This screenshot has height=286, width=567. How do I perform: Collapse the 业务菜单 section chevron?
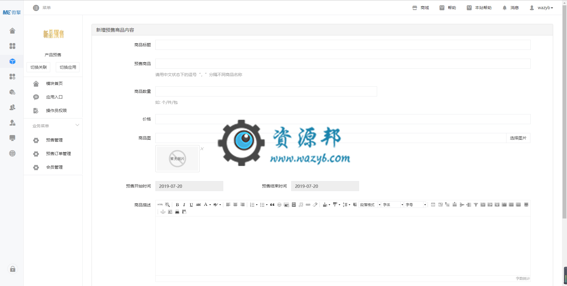click(77, 125)
